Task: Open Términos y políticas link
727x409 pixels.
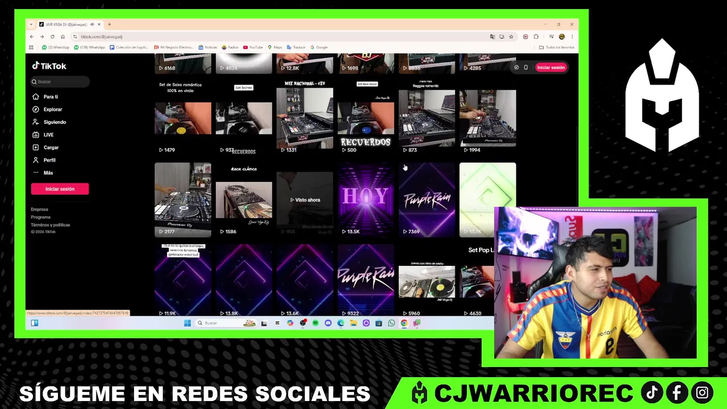Action: 51,225
